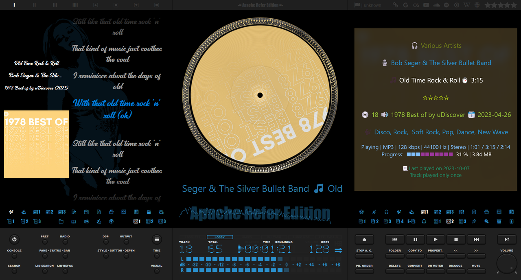Click the upload arrow icon in right panel
521x280 pixels.
[512, 221]
